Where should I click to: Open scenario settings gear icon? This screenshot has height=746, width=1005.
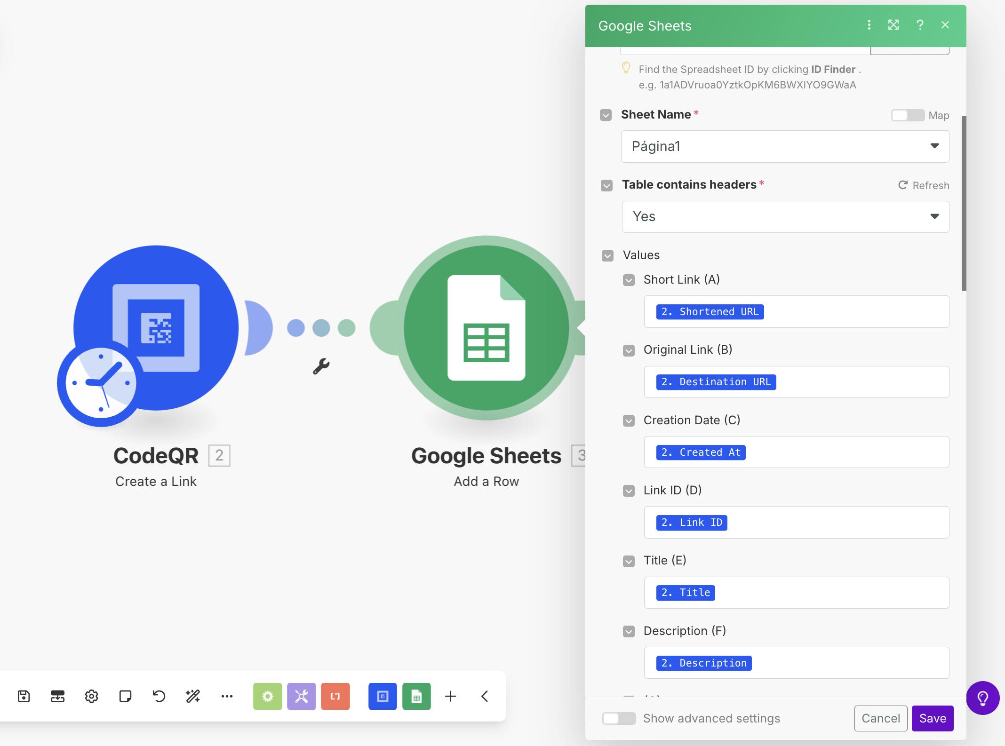point(91,696)
